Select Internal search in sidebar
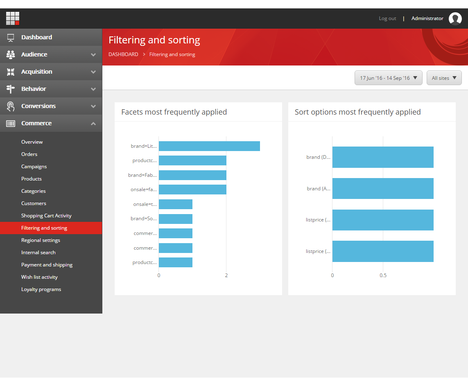Viewport: 468px width, 386px height. coord(38,253)
